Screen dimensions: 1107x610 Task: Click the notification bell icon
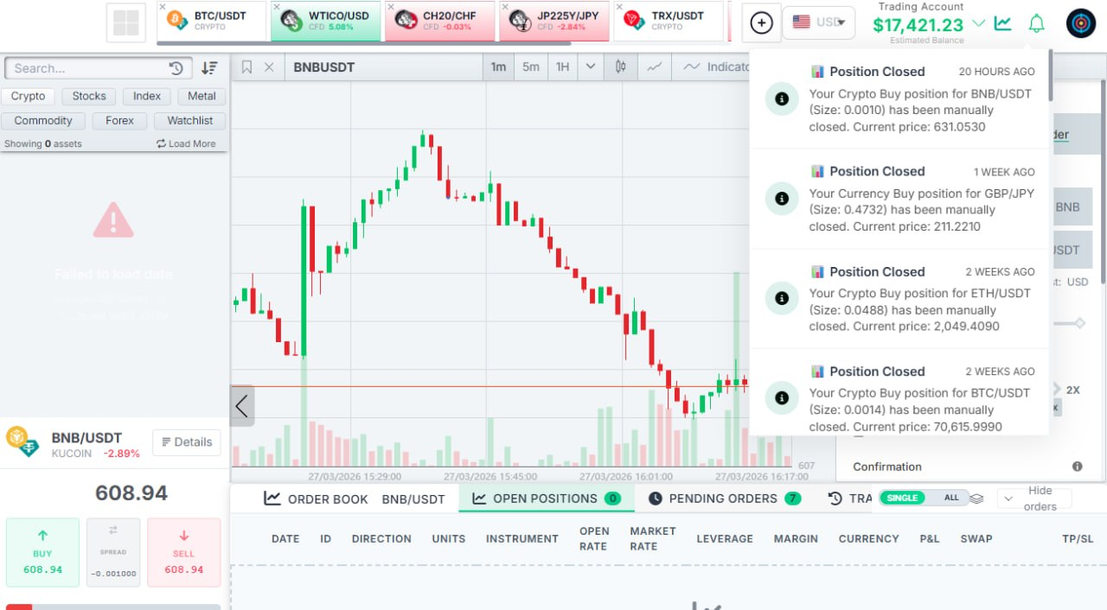pos(1036,24)
